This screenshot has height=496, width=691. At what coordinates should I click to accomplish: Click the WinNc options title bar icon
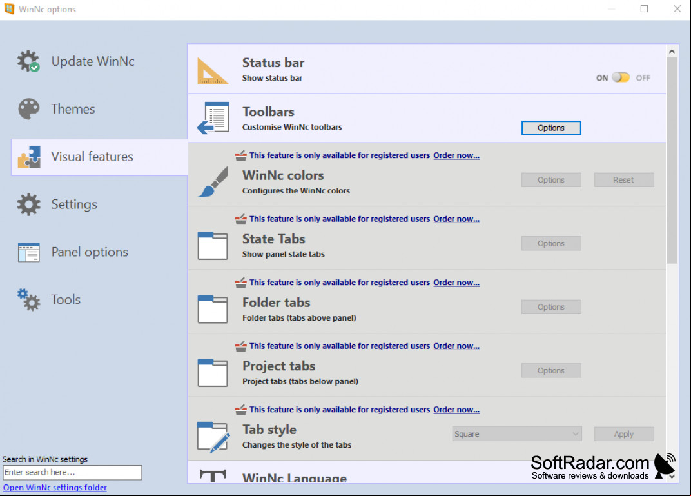point(9,9)
